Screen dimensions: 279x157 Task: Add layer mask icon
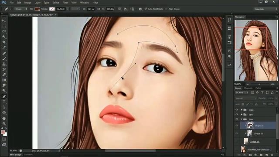(250, 155)
